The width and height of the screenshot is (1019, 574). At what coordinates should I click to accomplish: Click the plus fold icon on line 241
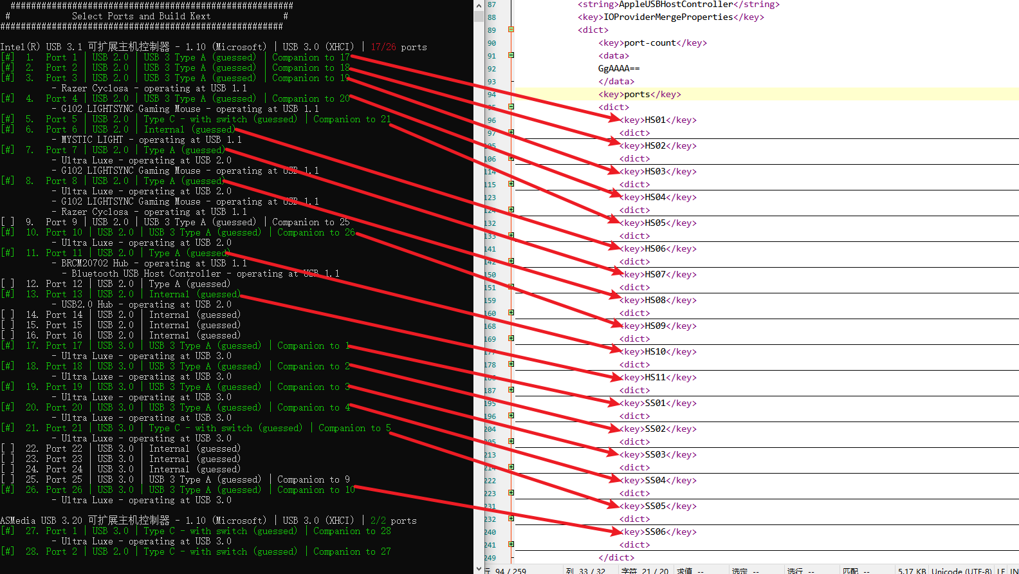[x=511, y=544]
